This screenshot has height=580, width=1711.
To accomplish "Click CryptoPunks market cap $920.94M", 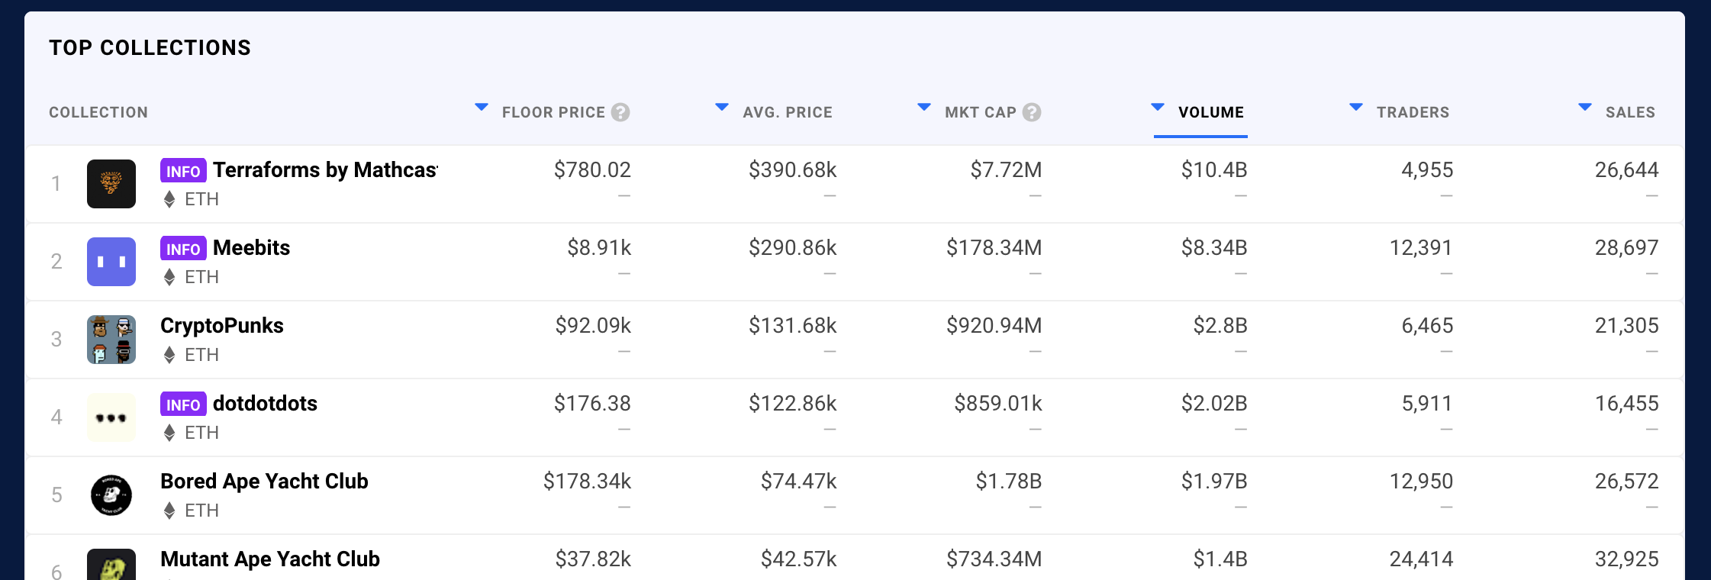I will 994,326.
